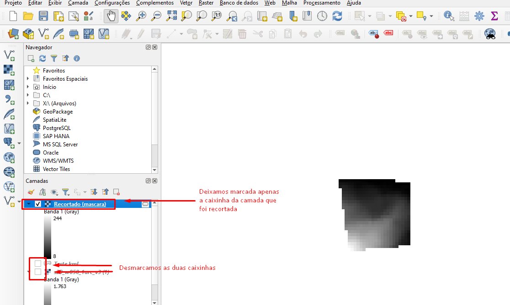Open statistical summary sigma icon
This screenshot has height=305, width=510.
[494, 16]
